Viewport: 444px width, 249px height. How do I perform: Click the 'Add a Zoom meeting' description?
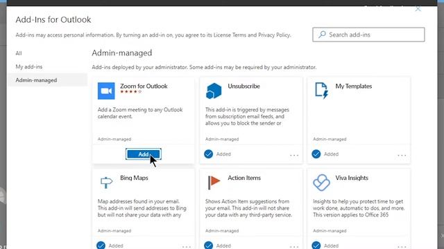click(x=140, y=113)
